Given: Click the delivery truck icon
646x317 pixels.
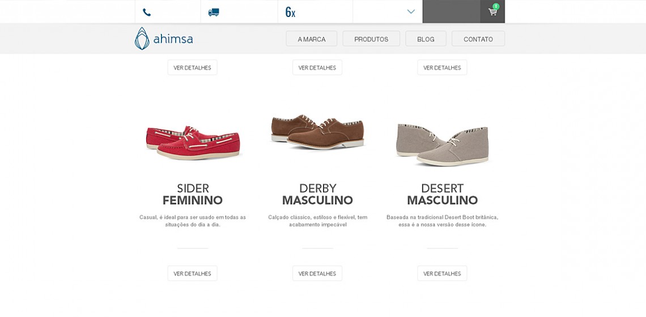Looking at the screenshot, I should [x=214, y=12].
